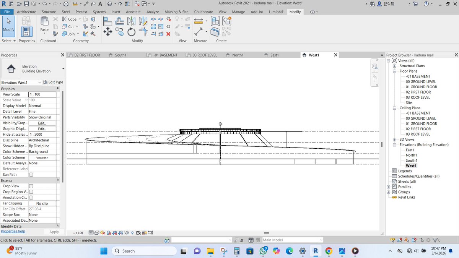Click the Graphic Display Options Edit button
The height and width of the screenshot is (258, 459).
[42, 129]
